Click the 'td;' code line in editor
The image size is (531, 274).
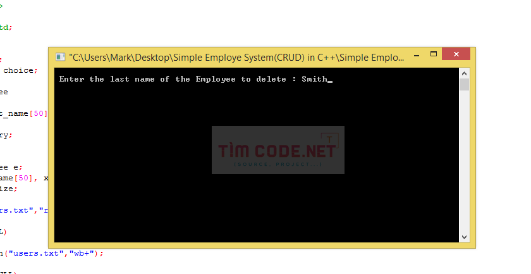click(x=6, y=27)
